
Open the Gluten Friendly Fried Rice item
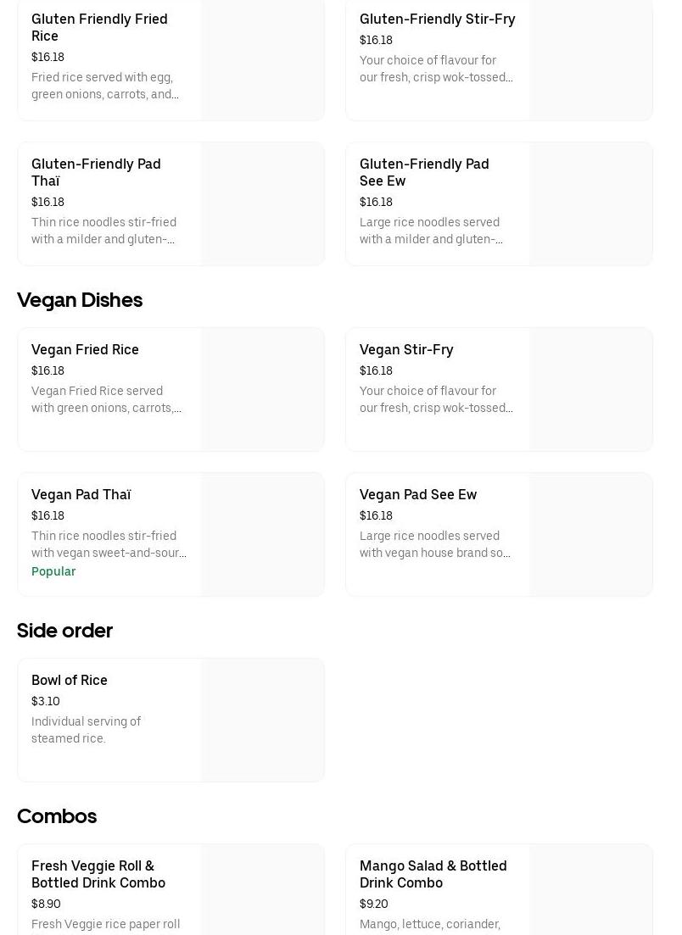point(99,27)
